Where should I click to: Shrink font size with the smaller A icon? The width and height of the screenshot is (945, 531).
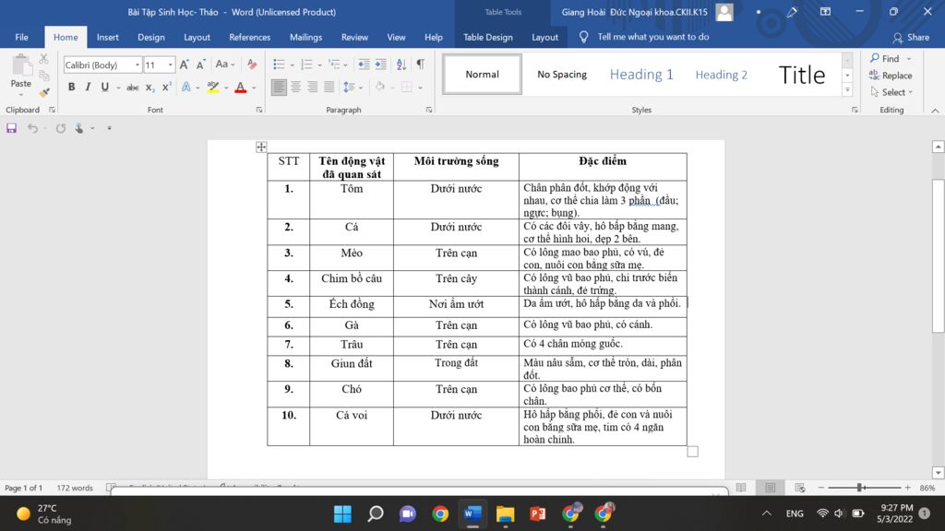(x=201, y=65)
